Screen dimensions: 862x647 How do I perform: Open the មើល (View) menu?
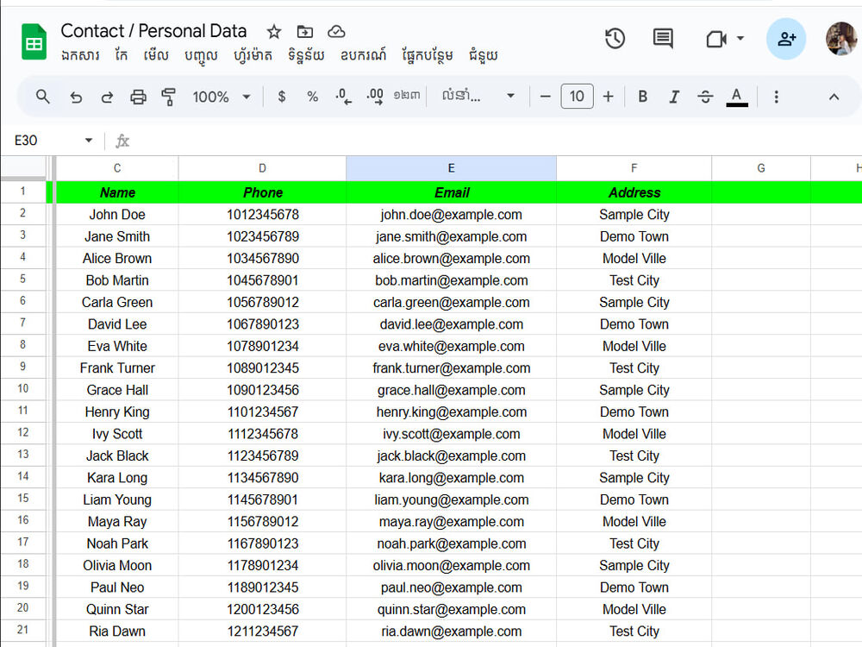coord(155,55)
